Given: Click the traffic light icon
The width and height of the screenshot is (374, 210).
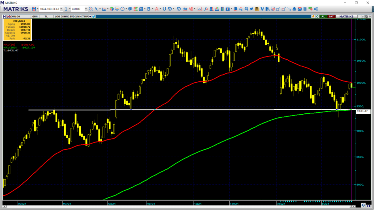Looking at the screenshot, I should 222,9.
